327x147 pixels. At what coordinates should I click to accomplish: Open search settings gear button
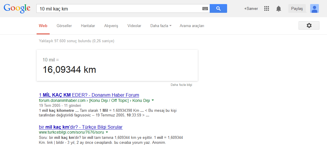click(x=309, y=26)
